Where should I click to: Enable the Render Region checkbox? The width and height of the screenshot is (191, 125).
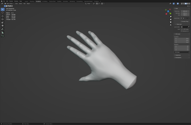181,22
